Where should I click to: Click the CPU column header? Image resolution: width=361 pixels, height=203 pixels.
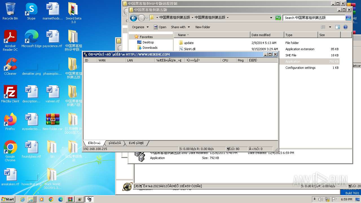229,60
